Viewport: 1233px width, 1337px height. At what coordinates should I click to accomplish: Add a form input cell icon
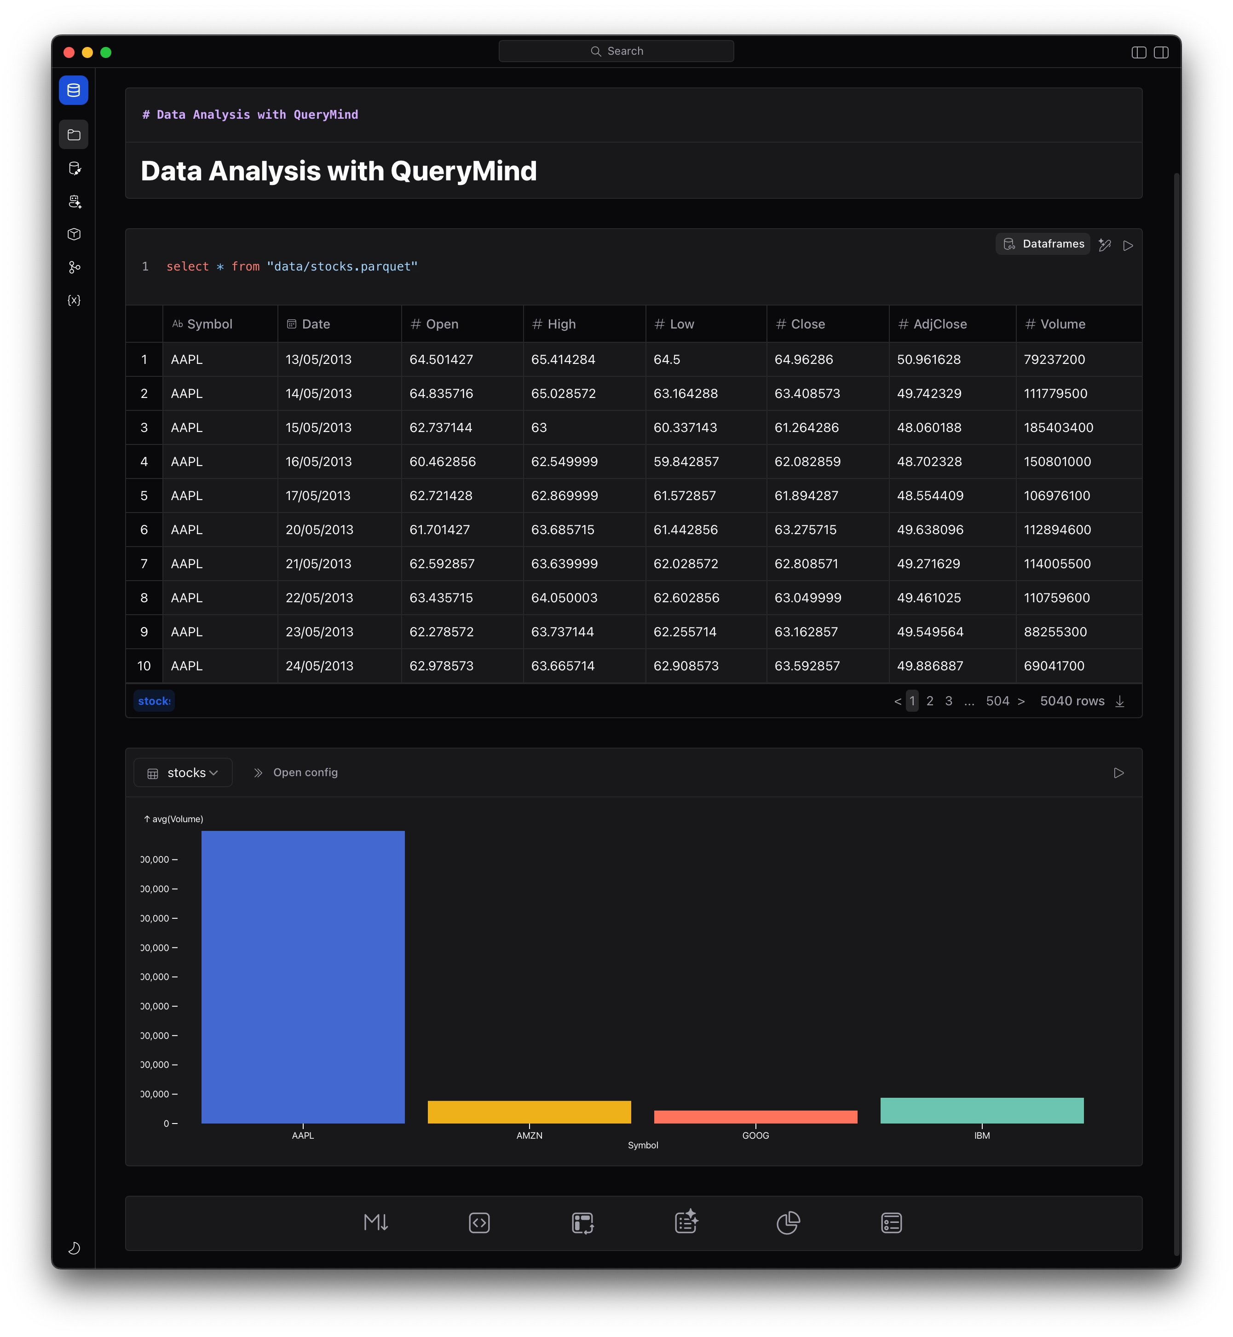[891, 1223]
